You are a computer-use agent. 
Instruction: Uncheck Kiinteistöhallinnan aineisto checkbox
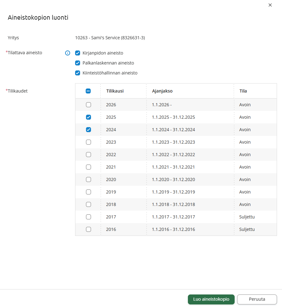(x=78, y=73)
